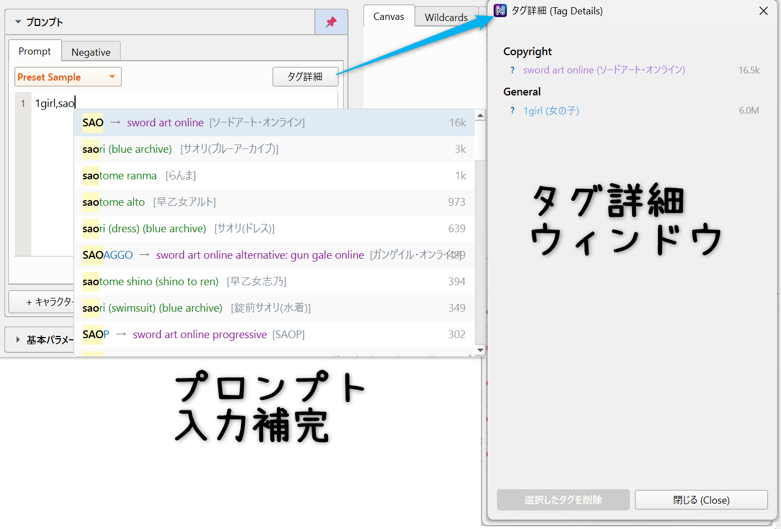Open help icon beside sword art online tag
Image resolution: width=781 pixels, height=529 pixels.
tap(512, 70)
